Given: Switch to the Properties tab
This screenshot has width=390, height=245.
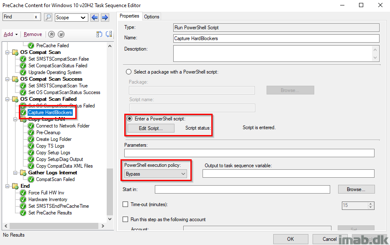Looking at the screenshot, I should [x=129, y=16].
